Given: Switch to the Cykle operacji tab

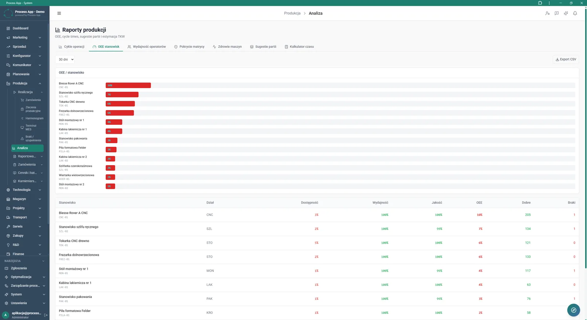Looking at the screenshot, I should click(x=72, y=47).
